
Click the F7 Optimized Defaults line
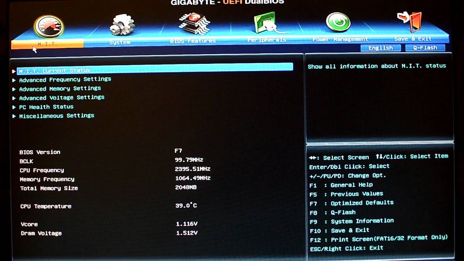click(x=352, y=203)
